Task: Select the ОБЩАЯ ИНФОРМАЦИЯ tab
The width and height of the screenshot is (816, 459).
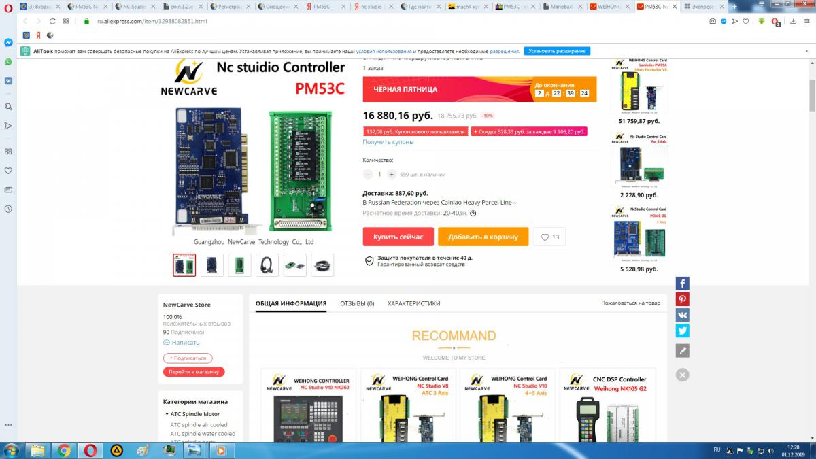Action: pyautogui.click(x=291, y=303)
